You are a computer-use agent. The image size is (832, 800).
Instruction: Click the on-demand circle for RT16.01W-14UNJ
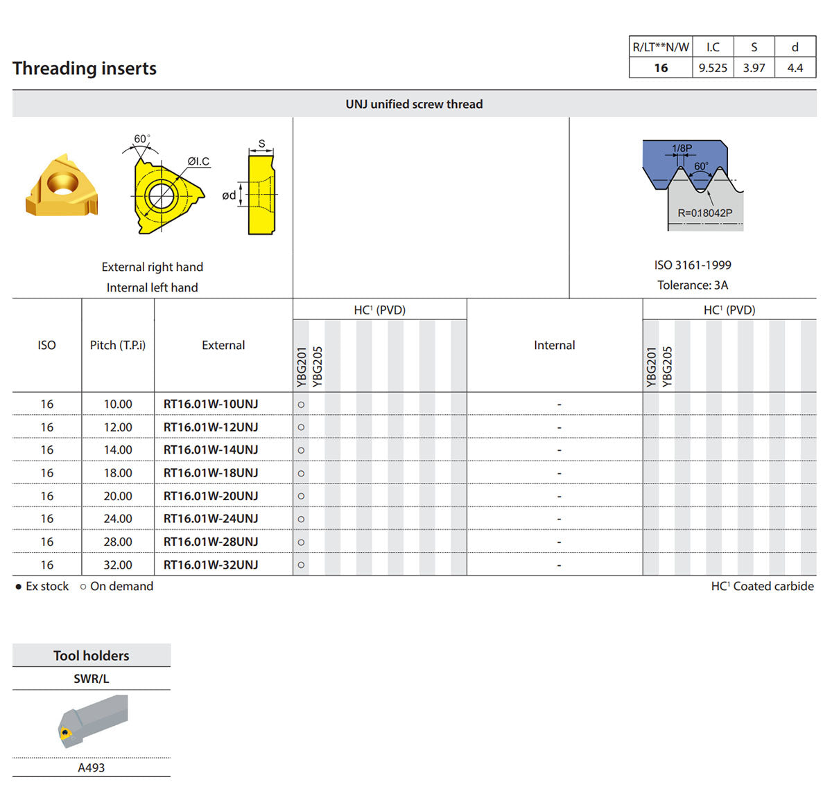(301, 450)
